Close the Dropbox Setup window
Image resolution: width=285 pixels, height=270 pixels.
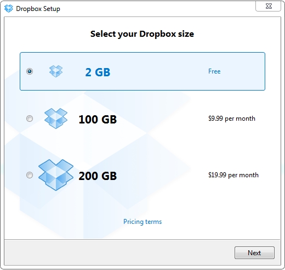coord(268,6)
